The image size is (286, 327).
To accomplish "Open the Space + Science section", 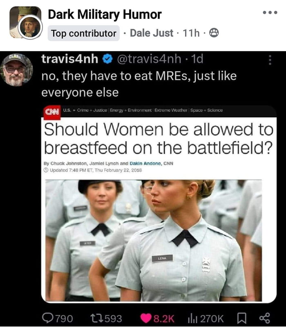I will [x=206, y=110].
